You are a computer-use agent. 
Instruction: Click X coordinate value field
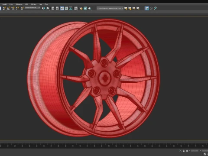(195, 151)
